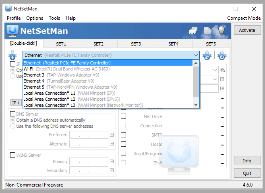Switch to the SET1 tab
This screenshot has width=265, height=193.
point(61,44)
